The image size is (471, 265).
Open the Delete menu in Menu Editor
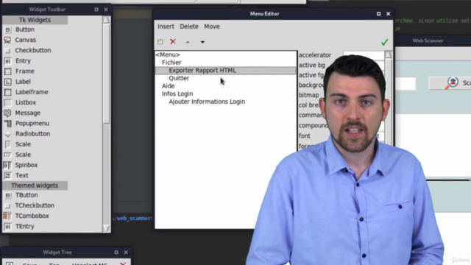tap(189, 26)
